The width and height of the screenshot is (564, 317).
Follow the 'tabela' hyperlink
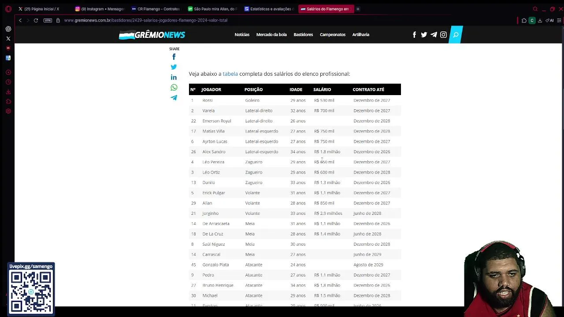click(230, 74)
